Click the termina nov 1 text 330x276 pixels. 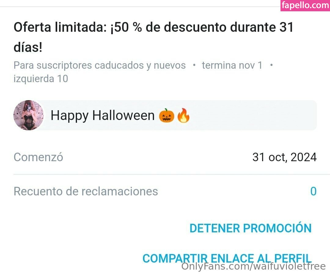232,65
